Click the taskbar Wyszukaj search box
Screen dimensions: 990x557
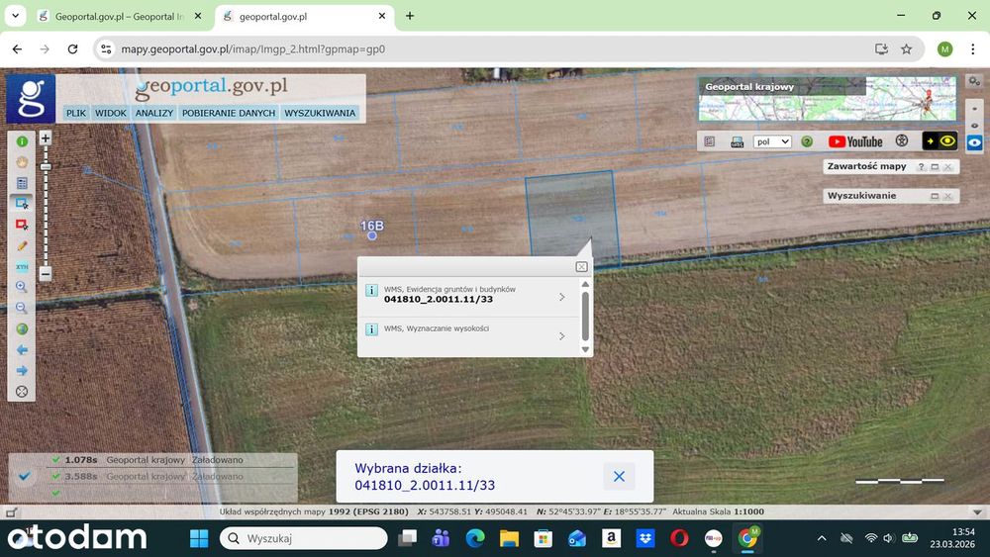tap(304, 538)
